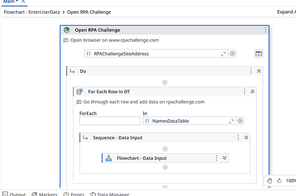This screenshot has height=196, width=296.
Task: Click the braces icon in NamesDataTable field
Action: point(147,121)
